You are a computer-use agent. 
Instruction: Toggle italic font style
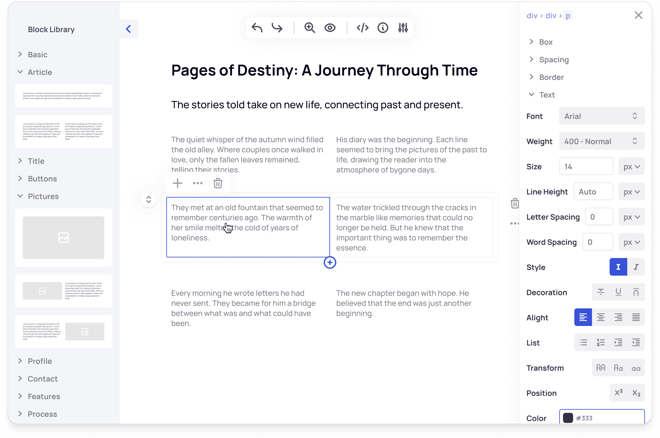[x=636, y=267]
